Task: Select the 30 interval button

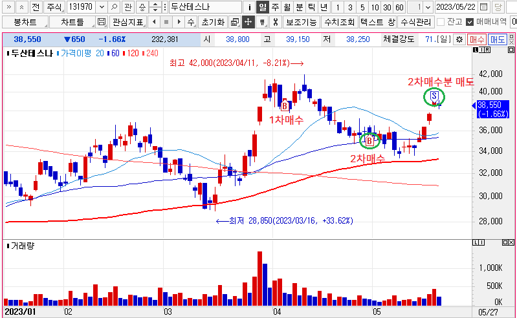Action: (387, 7)
